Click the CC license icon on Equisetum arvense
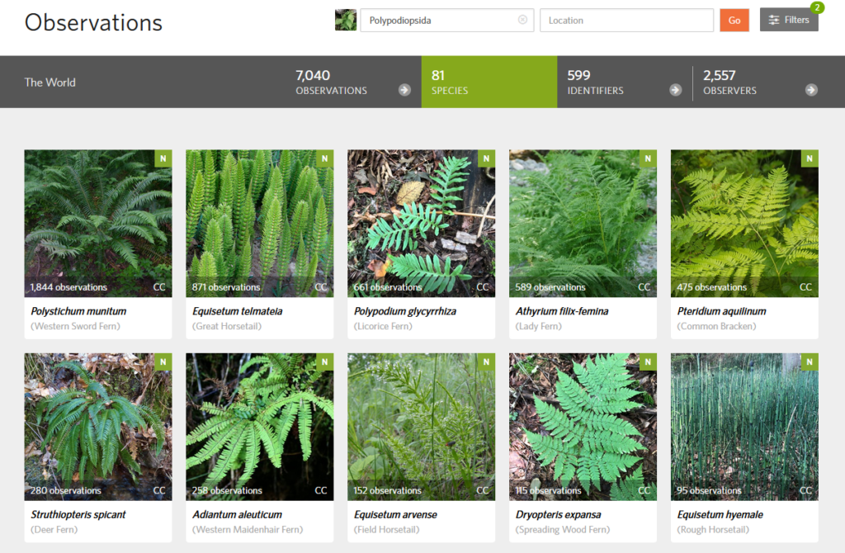 point(483,490)
